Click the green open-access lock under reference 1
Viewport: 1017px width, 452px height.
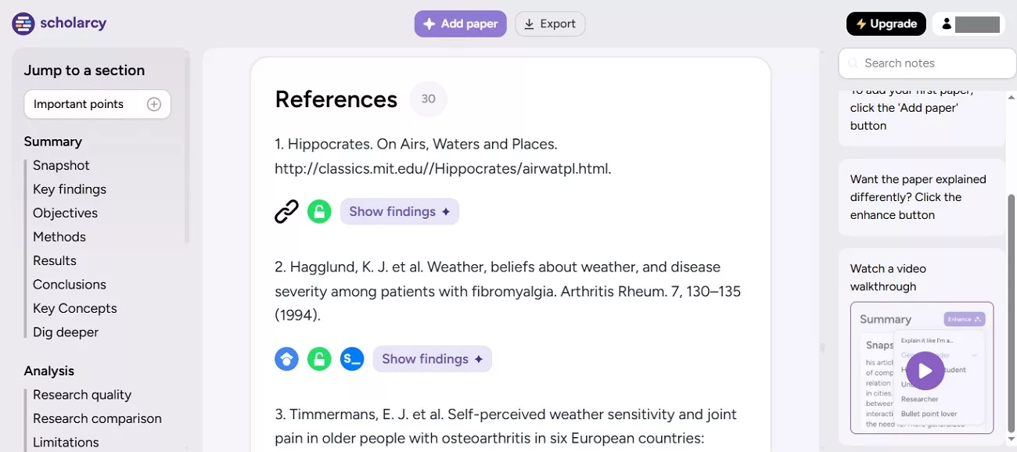pos(319,210)
